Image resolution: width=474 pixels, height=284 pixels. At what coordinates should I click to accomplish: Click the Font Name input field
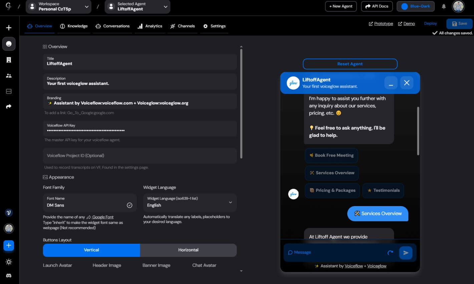point(90,202)
